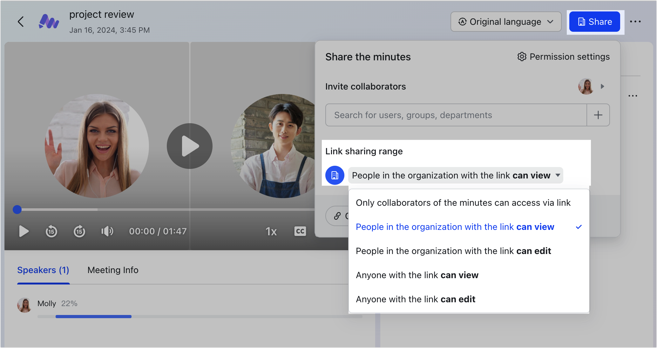The image size is (657, 348).
Task: Select 'People in the organization can edit' option
Action: (453, 251)
